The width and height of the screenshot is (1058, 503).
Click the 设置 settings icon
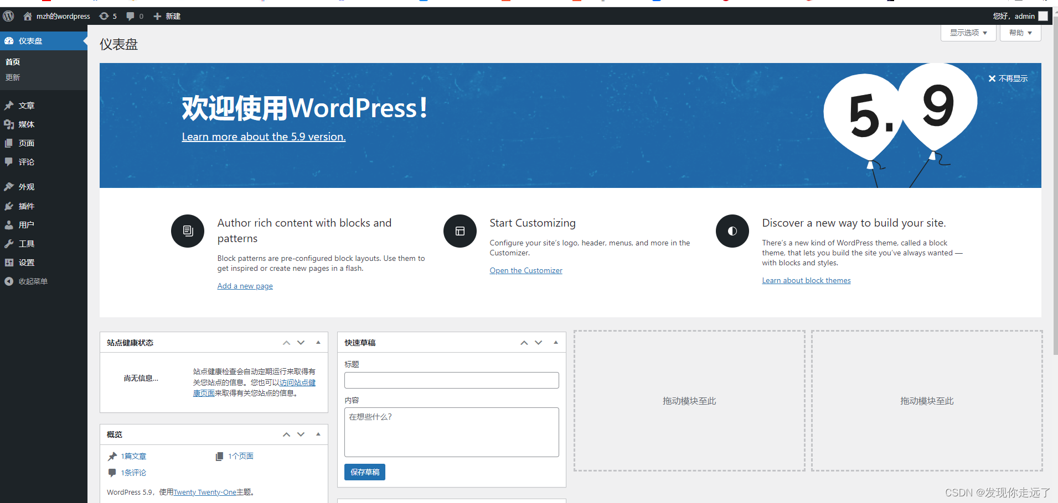point(9,263)
